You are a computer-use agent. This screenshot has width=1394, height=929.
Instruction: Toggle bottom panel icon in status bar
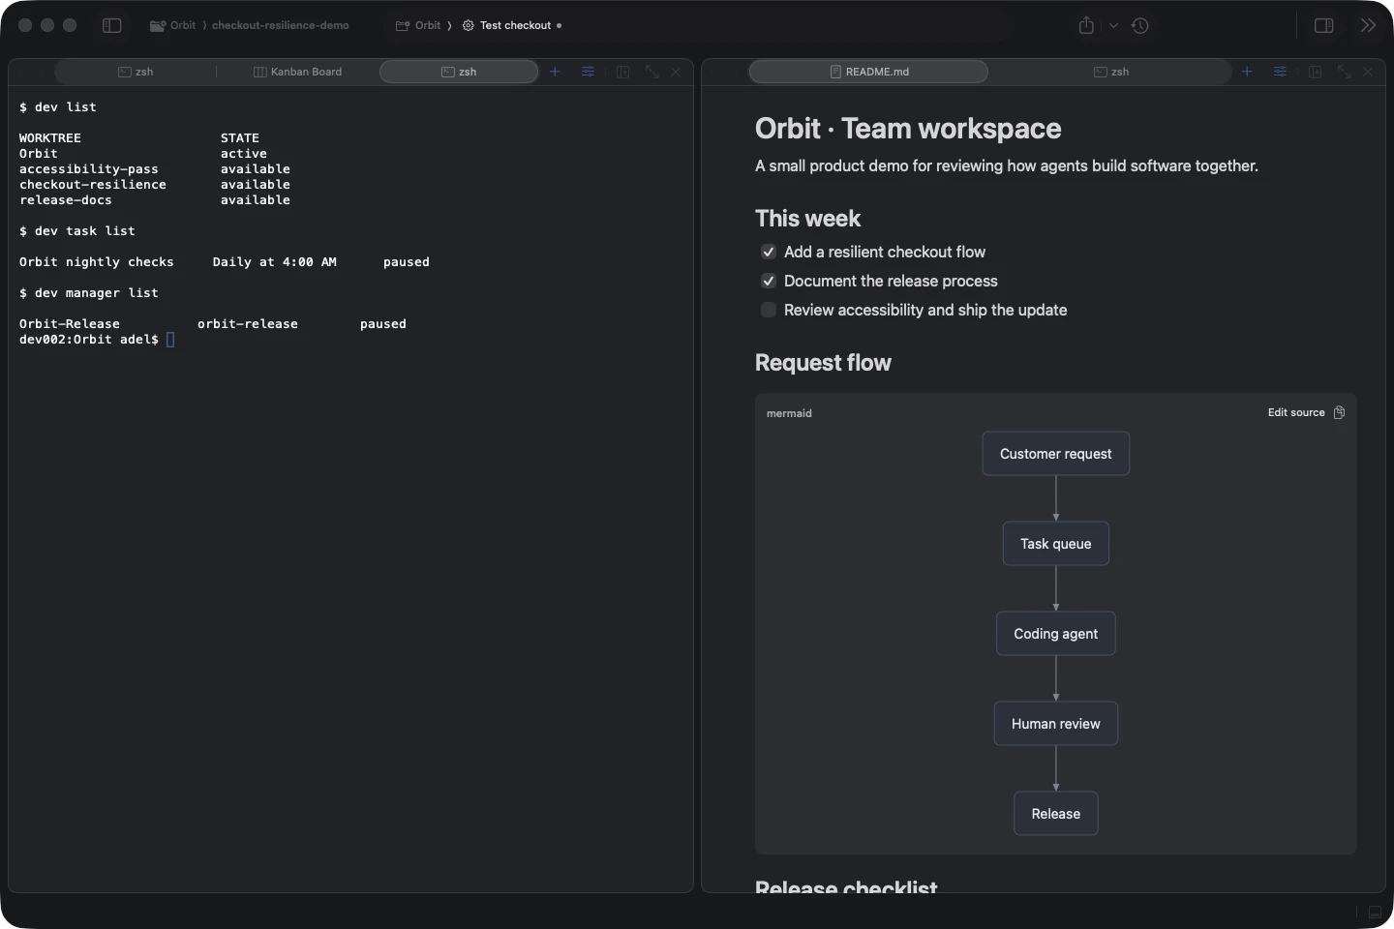[x=1375, y=912]
